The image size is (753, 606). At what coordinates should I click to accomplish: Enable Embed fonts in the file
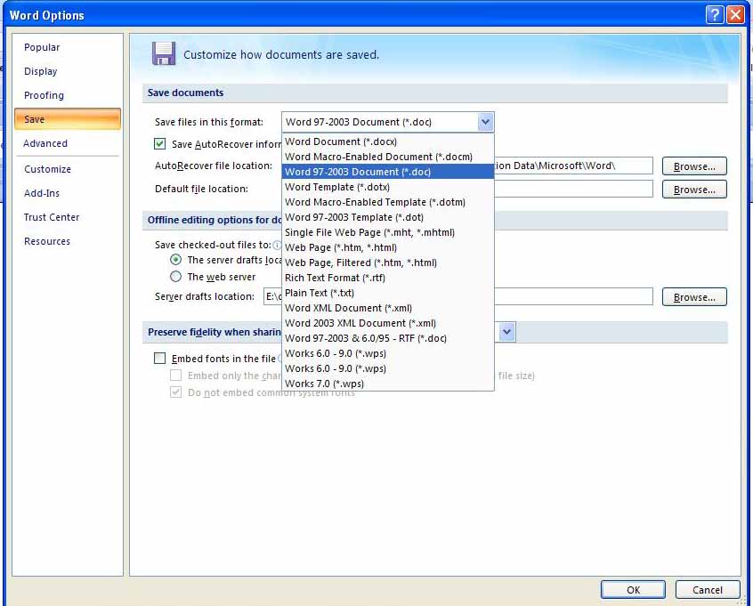point(159,359)
